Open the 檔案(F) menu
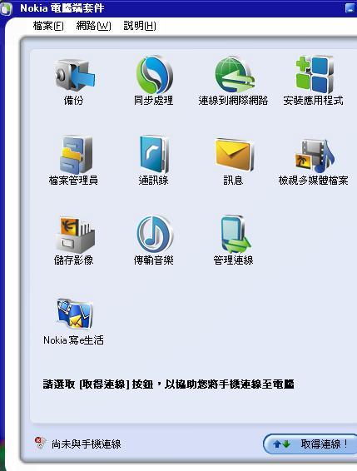This screenshot has width=357, height=471. (x=48, y=26)
